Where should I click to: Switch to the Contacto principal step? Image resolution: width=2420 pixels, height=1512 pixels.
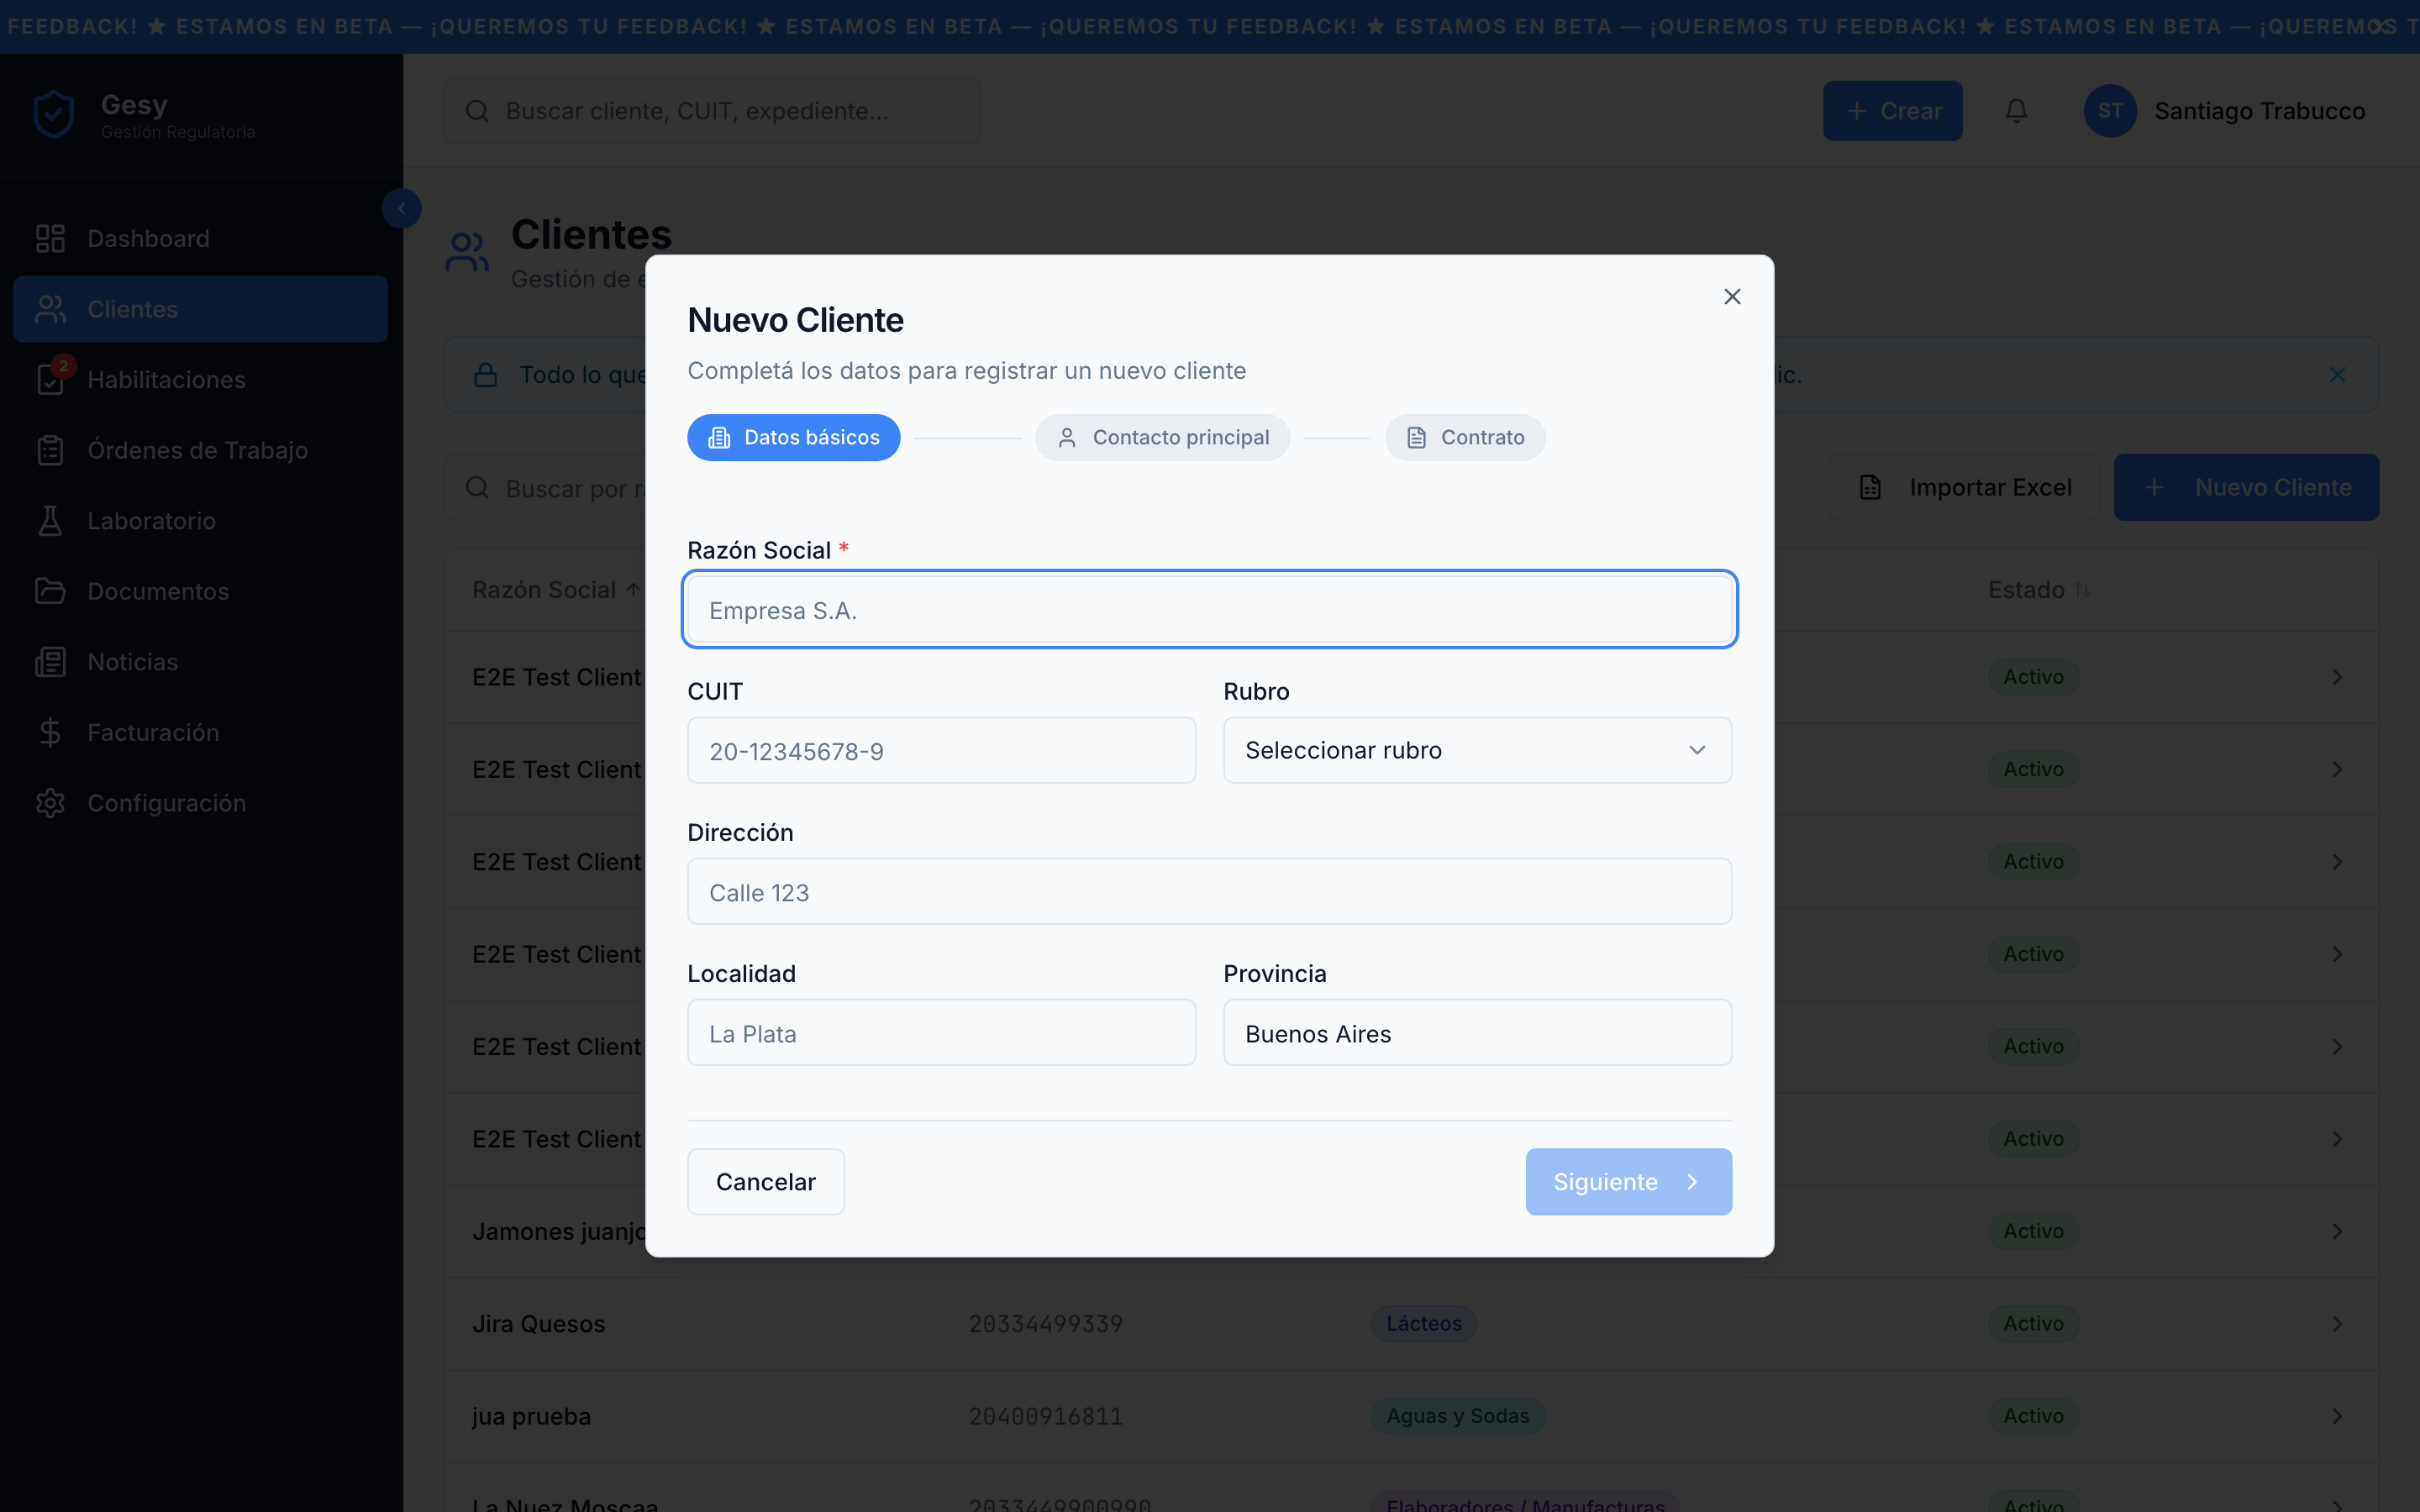coord(1161,437)
